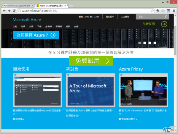Select the second carousel indicator square
The width and height of the screenshot is (178, 134).
pos(145,43)
